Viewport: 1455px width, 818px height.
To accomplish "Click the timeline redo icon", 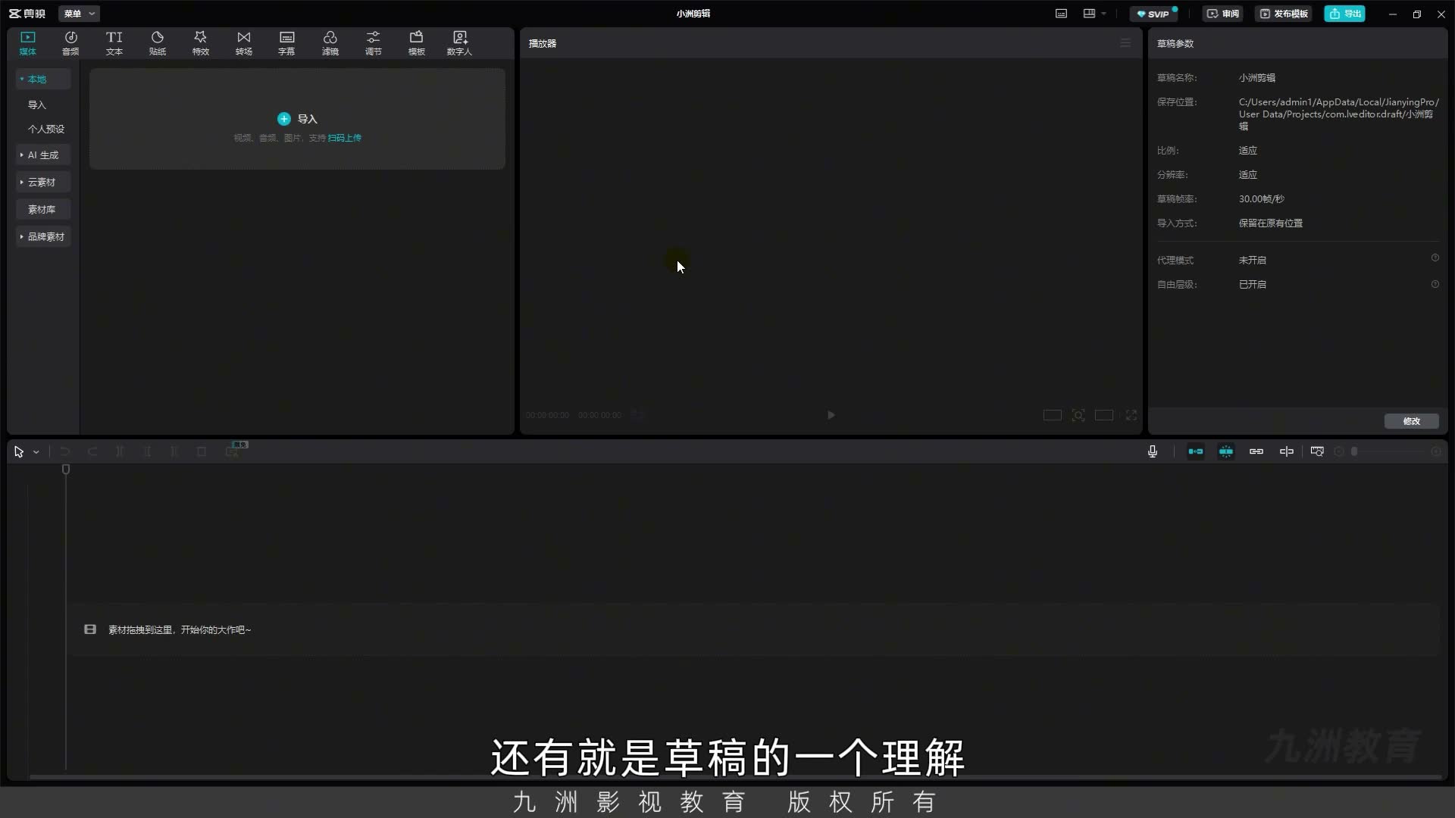I will (x=92, y=452).
